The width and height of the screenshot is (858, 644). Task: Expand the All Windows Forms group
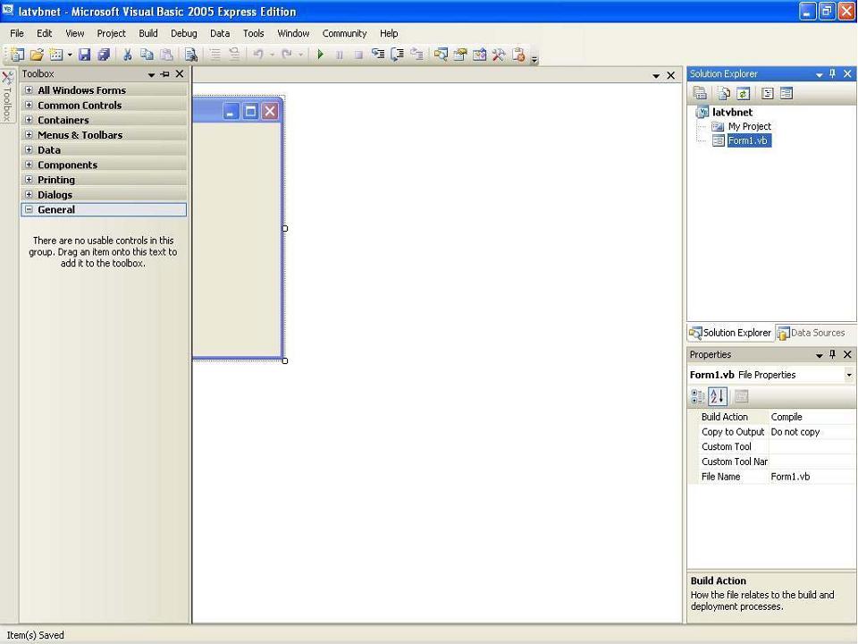click(29, 89)
